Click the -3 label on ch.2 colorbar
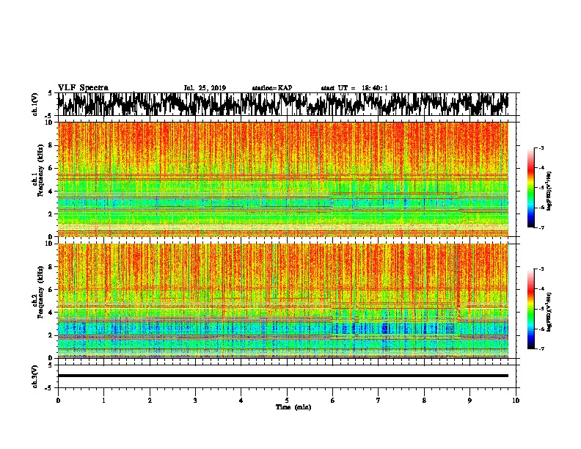Image resolution: width=581 pixels, height=449 pixels. click(541, 269)
